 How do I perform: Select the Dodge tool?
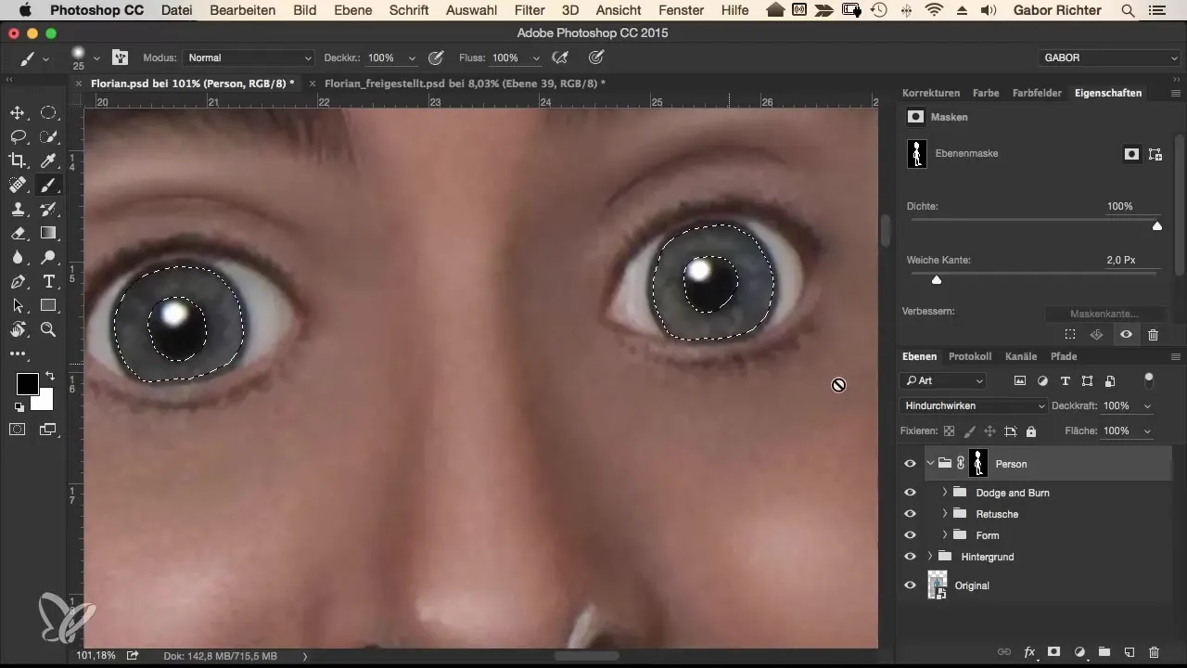pyautogui.click(x=48, y=257)
